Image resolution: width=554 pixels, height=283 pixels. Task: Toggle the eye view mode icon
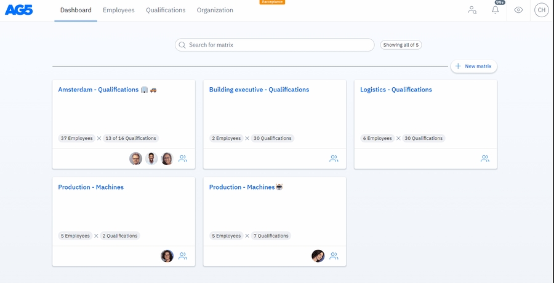coord(518,10)
